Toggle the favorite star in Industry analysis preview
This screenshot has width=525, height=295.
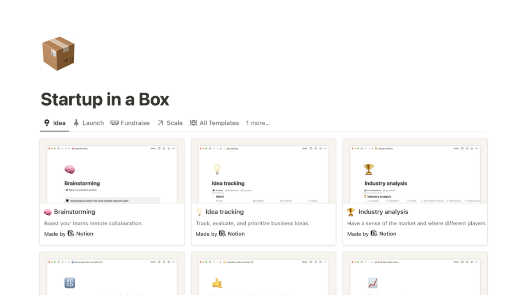(x=472, y=148)
